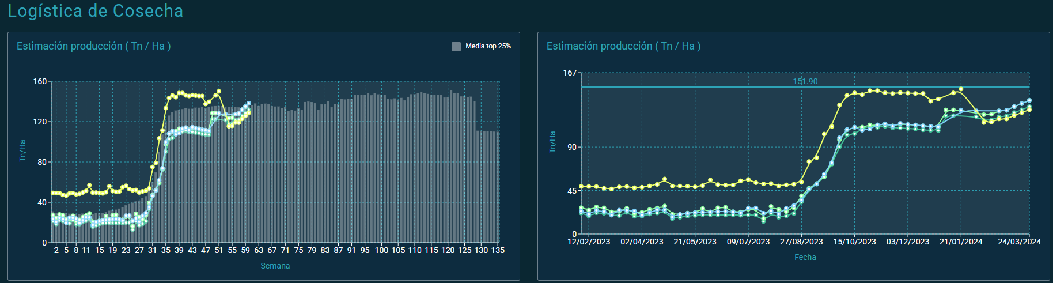1053x283 pixels.
Task: Click the 24/03/2024 date tick
Action: [1019, 242]
